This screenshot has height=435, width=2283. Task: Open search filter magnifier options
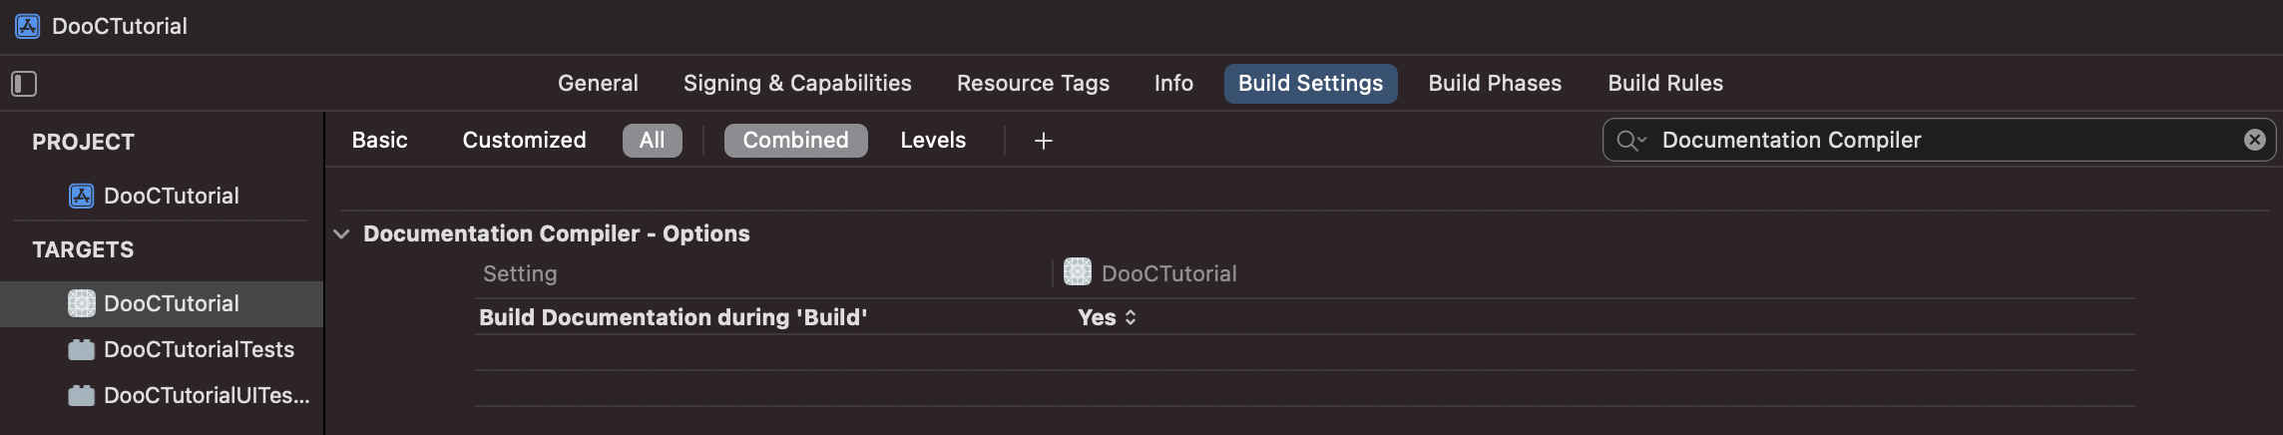click(1630, 141)
